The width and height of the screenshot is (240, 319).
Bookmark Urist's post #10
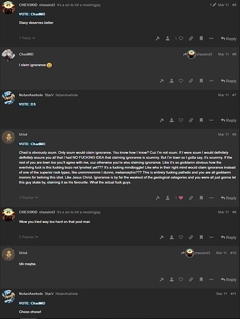(x=201, y=279)
